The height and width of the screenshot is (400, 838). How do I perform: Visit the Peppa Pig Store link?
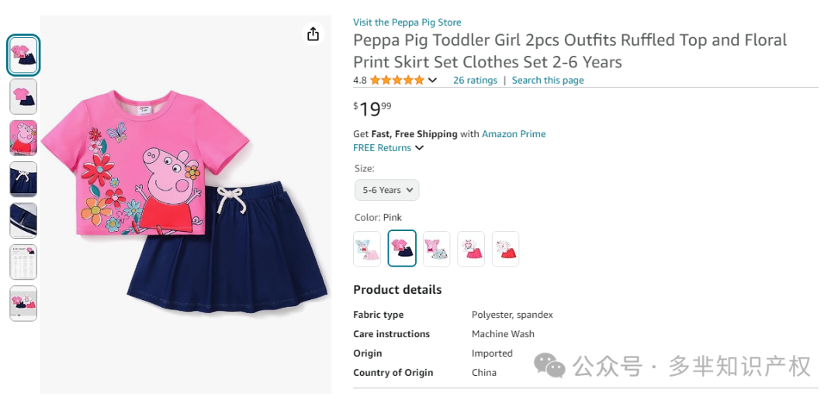pyautogui.click(x=407, y=22)
